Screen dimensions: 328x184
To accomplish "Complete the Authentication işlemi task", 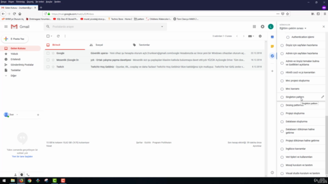I will [288, 37].
